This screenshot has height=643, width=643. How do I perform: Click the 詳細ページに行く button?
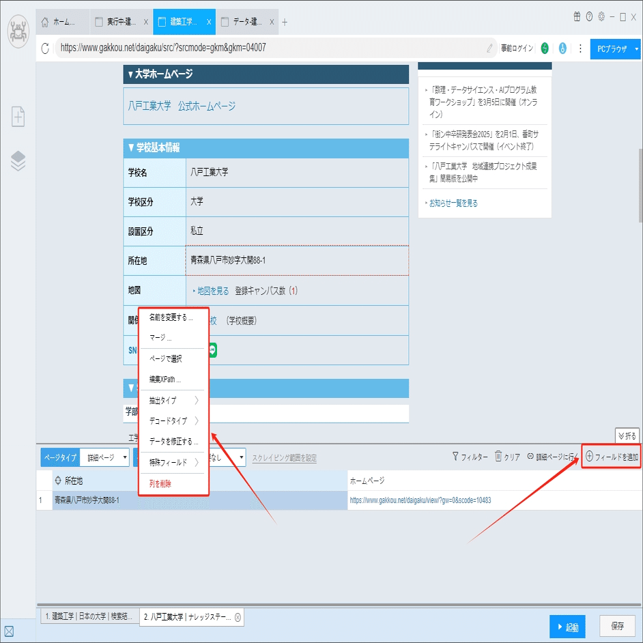552,457
